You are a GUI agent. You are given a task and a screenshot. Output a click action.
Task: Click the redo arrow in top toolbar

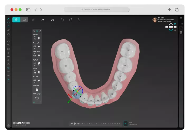click(x=70, y=20)
